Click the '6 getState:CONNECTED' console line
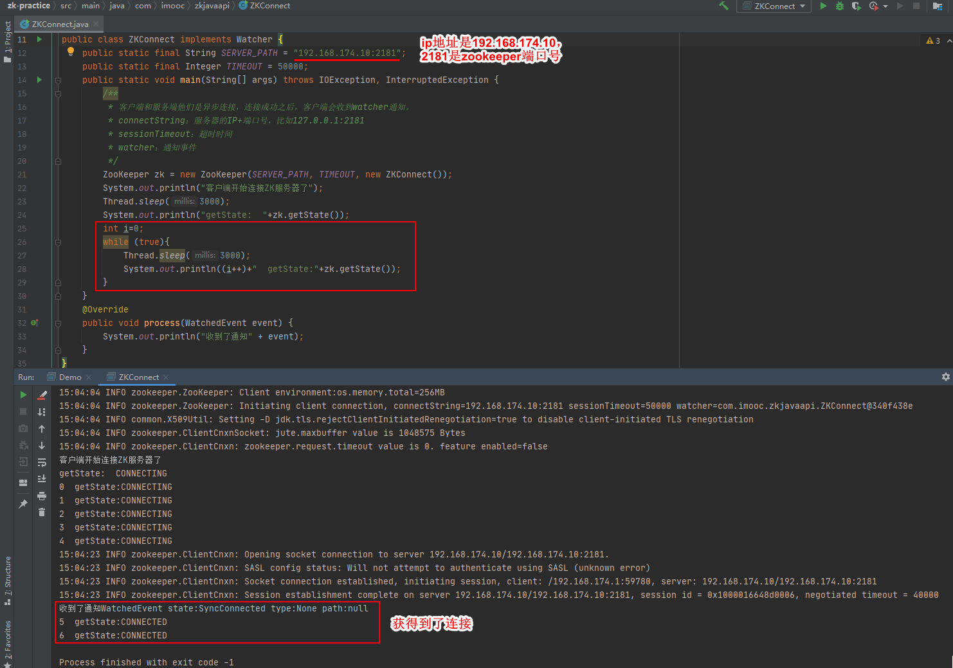 point(113,635)
